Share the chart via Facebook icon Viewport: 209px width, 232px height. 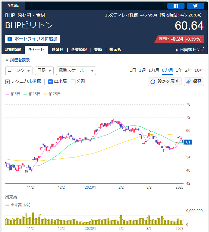[176, 6]
